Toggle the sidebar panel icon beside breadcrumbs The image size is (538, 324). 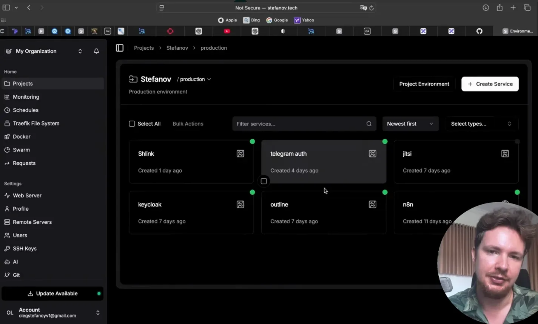(120, 48)
